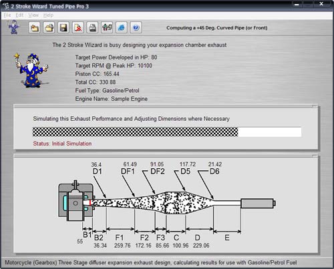Click the E section length label
The image size is (334, 269).
[x=227, y=238]
